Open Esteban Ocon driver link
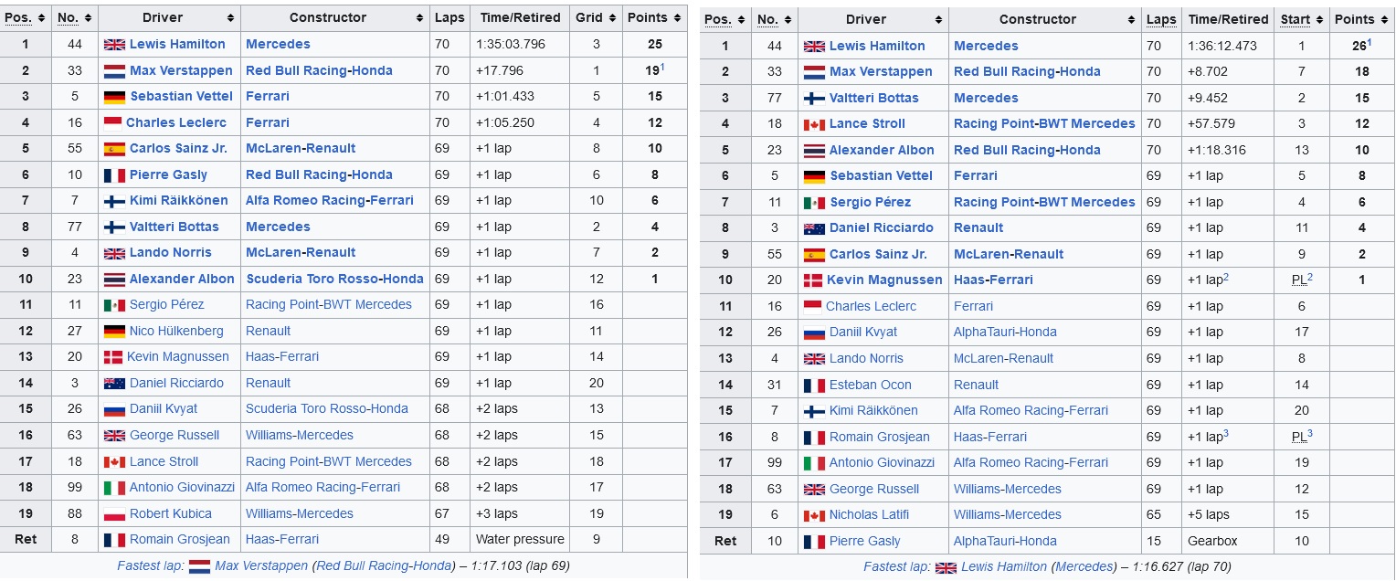Viewport: 1396px width, 581px height. [871, 385]
